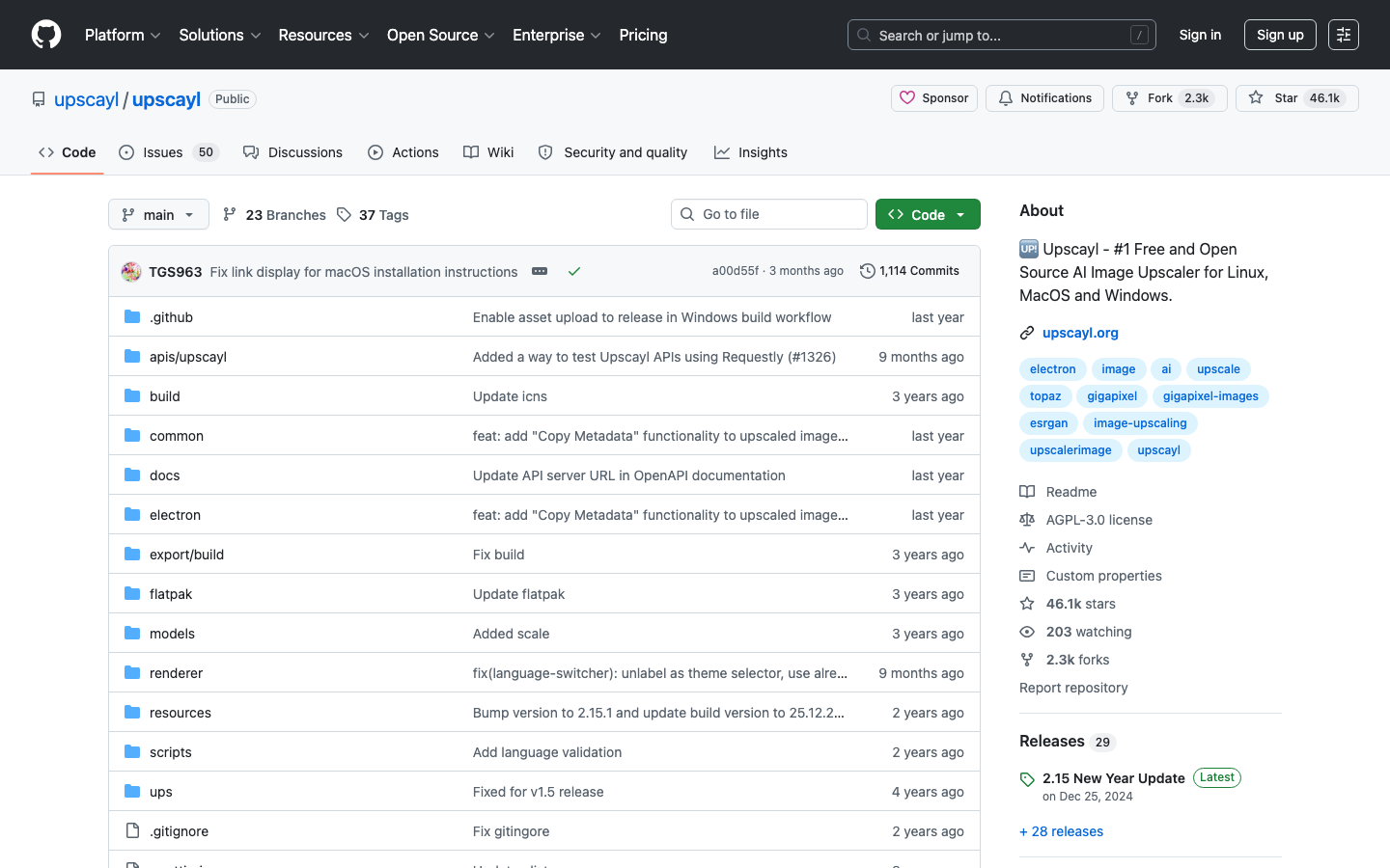Screen dimensions: 1390x868
Task: Click the green check status icon
Action: [x=574, y=272]
